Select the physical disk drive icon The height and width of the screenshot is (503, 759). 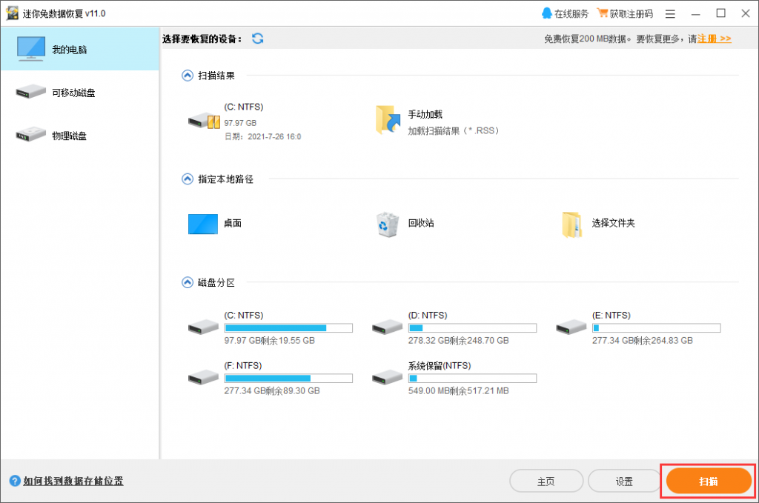(x=30, y=135)
